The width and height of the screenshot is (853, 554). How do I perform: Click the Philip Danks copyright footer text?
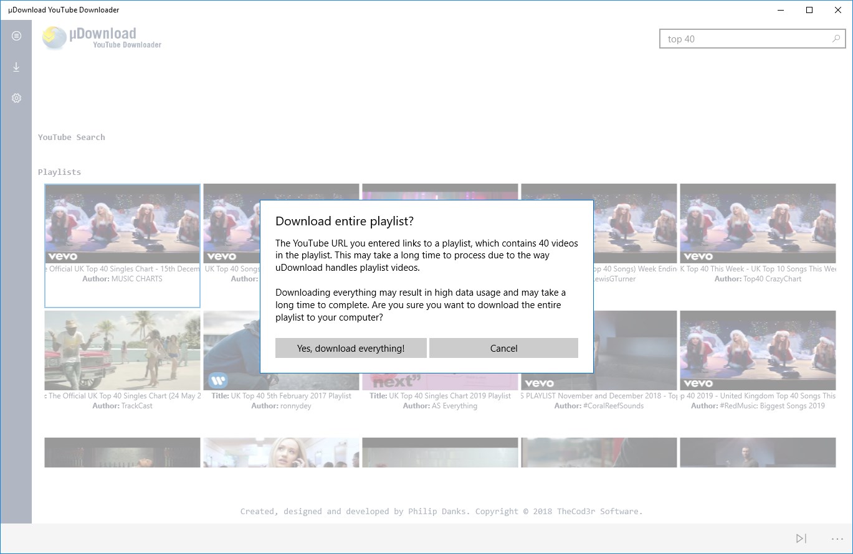click(x=441, y=512)
